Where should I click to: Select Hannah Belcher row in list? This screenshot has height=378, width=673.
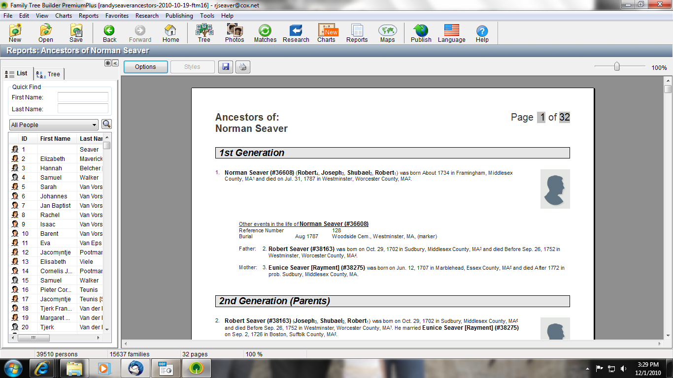[57, 168]
